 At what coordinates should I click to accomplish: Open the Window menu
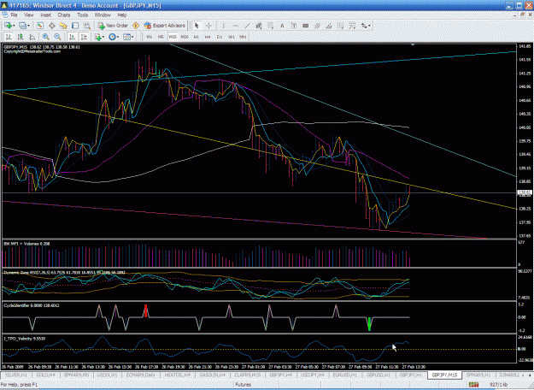(103, 15)
